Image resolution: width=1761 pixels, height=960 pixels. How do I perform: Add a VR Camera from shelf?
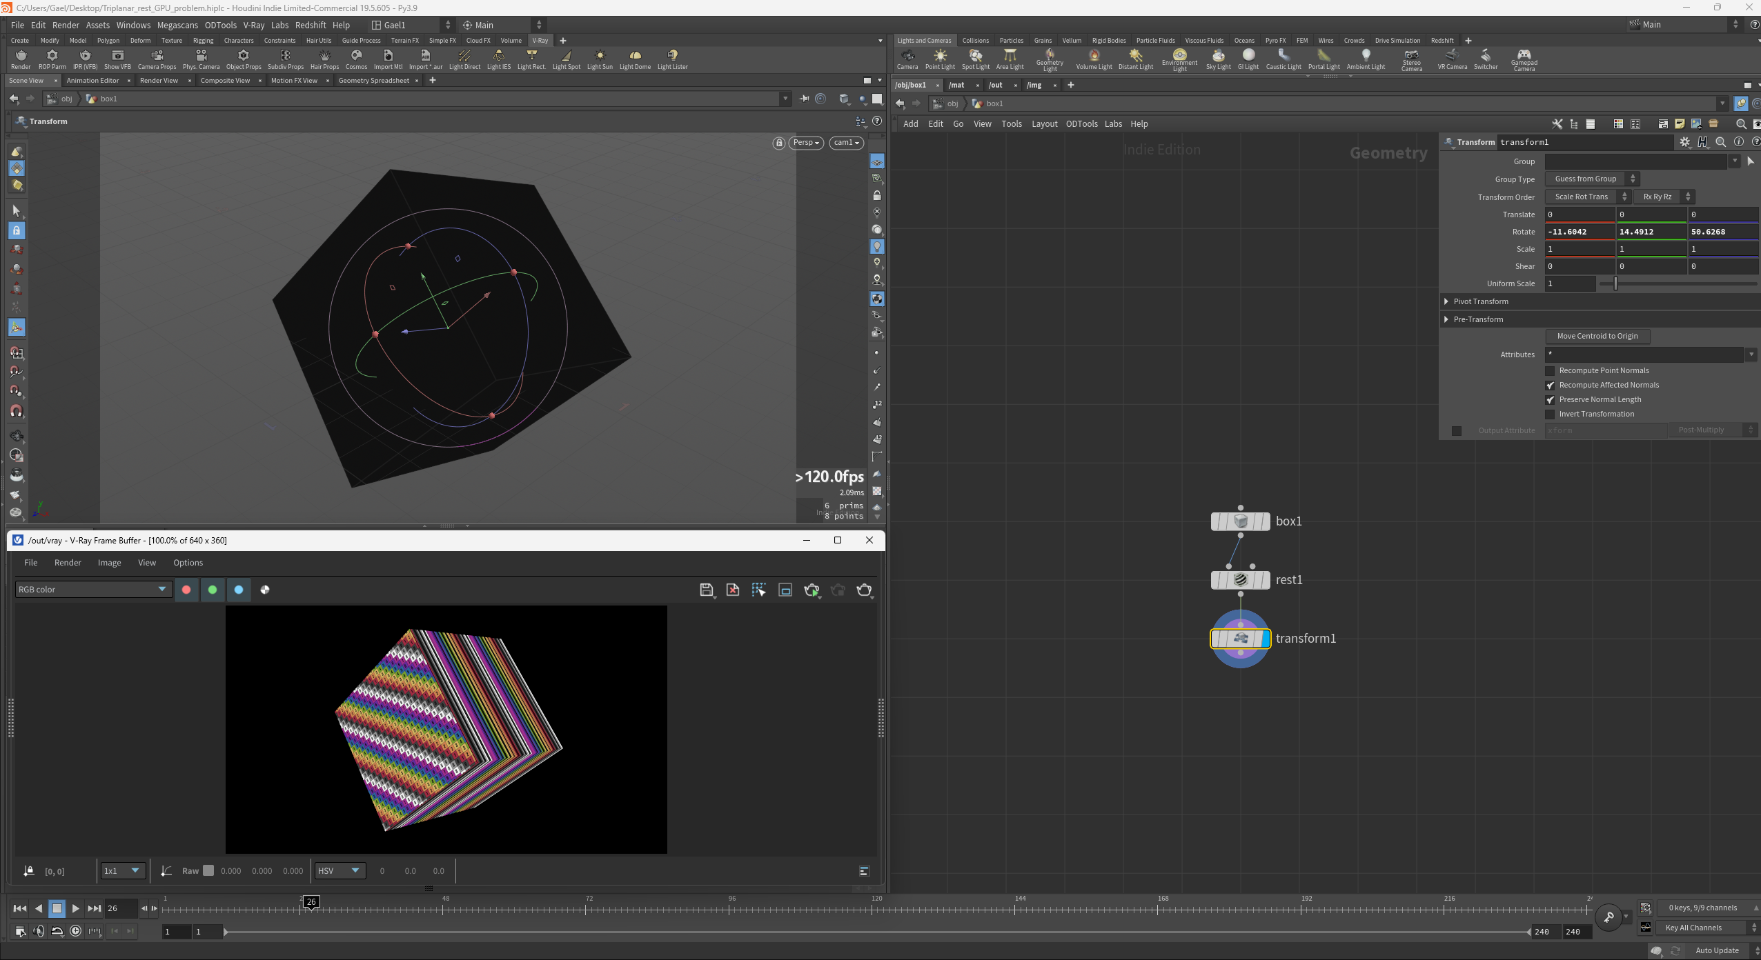pyautogui.click(x=1453, y=59)
